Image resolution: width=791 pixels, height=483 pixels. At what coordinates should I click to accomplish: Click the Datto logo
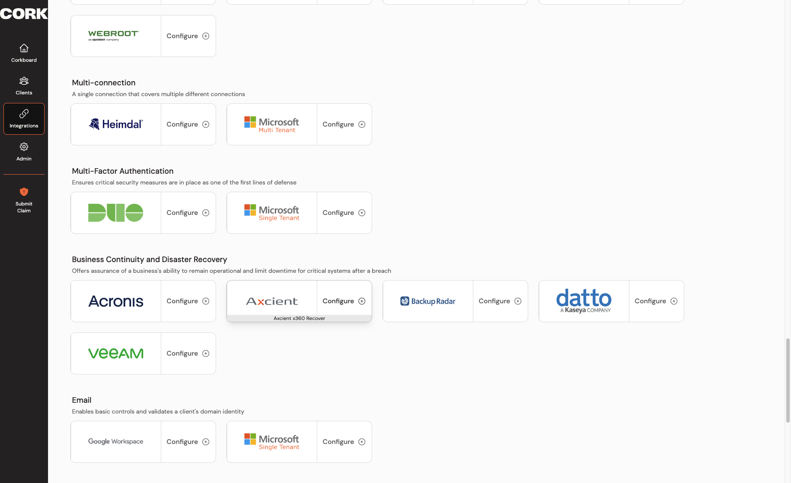coord(584,301)
